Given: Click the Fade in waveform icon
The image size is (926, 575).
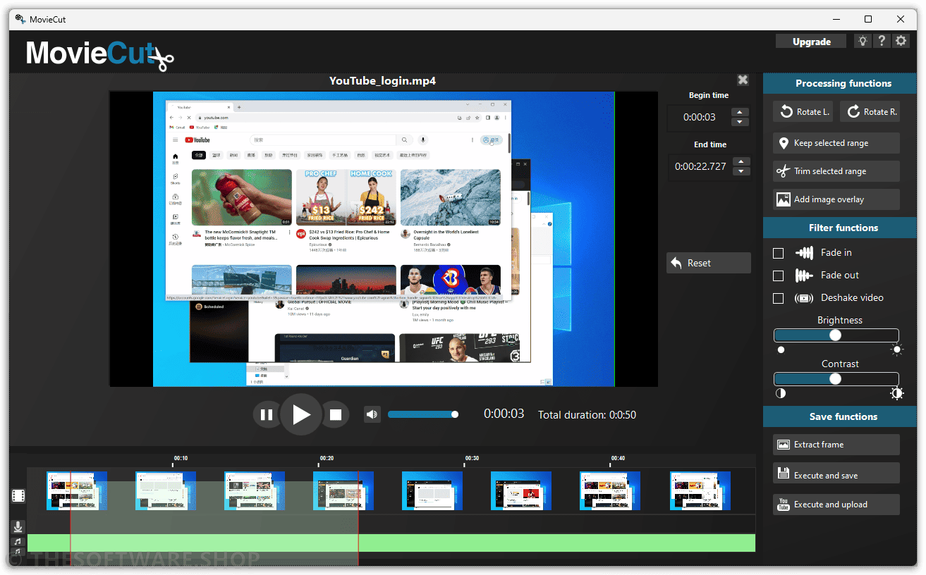Looking at the screenshot, I should [804, 253].
